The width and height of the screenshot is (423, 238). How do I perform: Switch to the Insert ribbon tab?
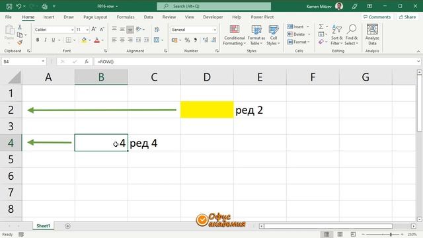point(49,17)
